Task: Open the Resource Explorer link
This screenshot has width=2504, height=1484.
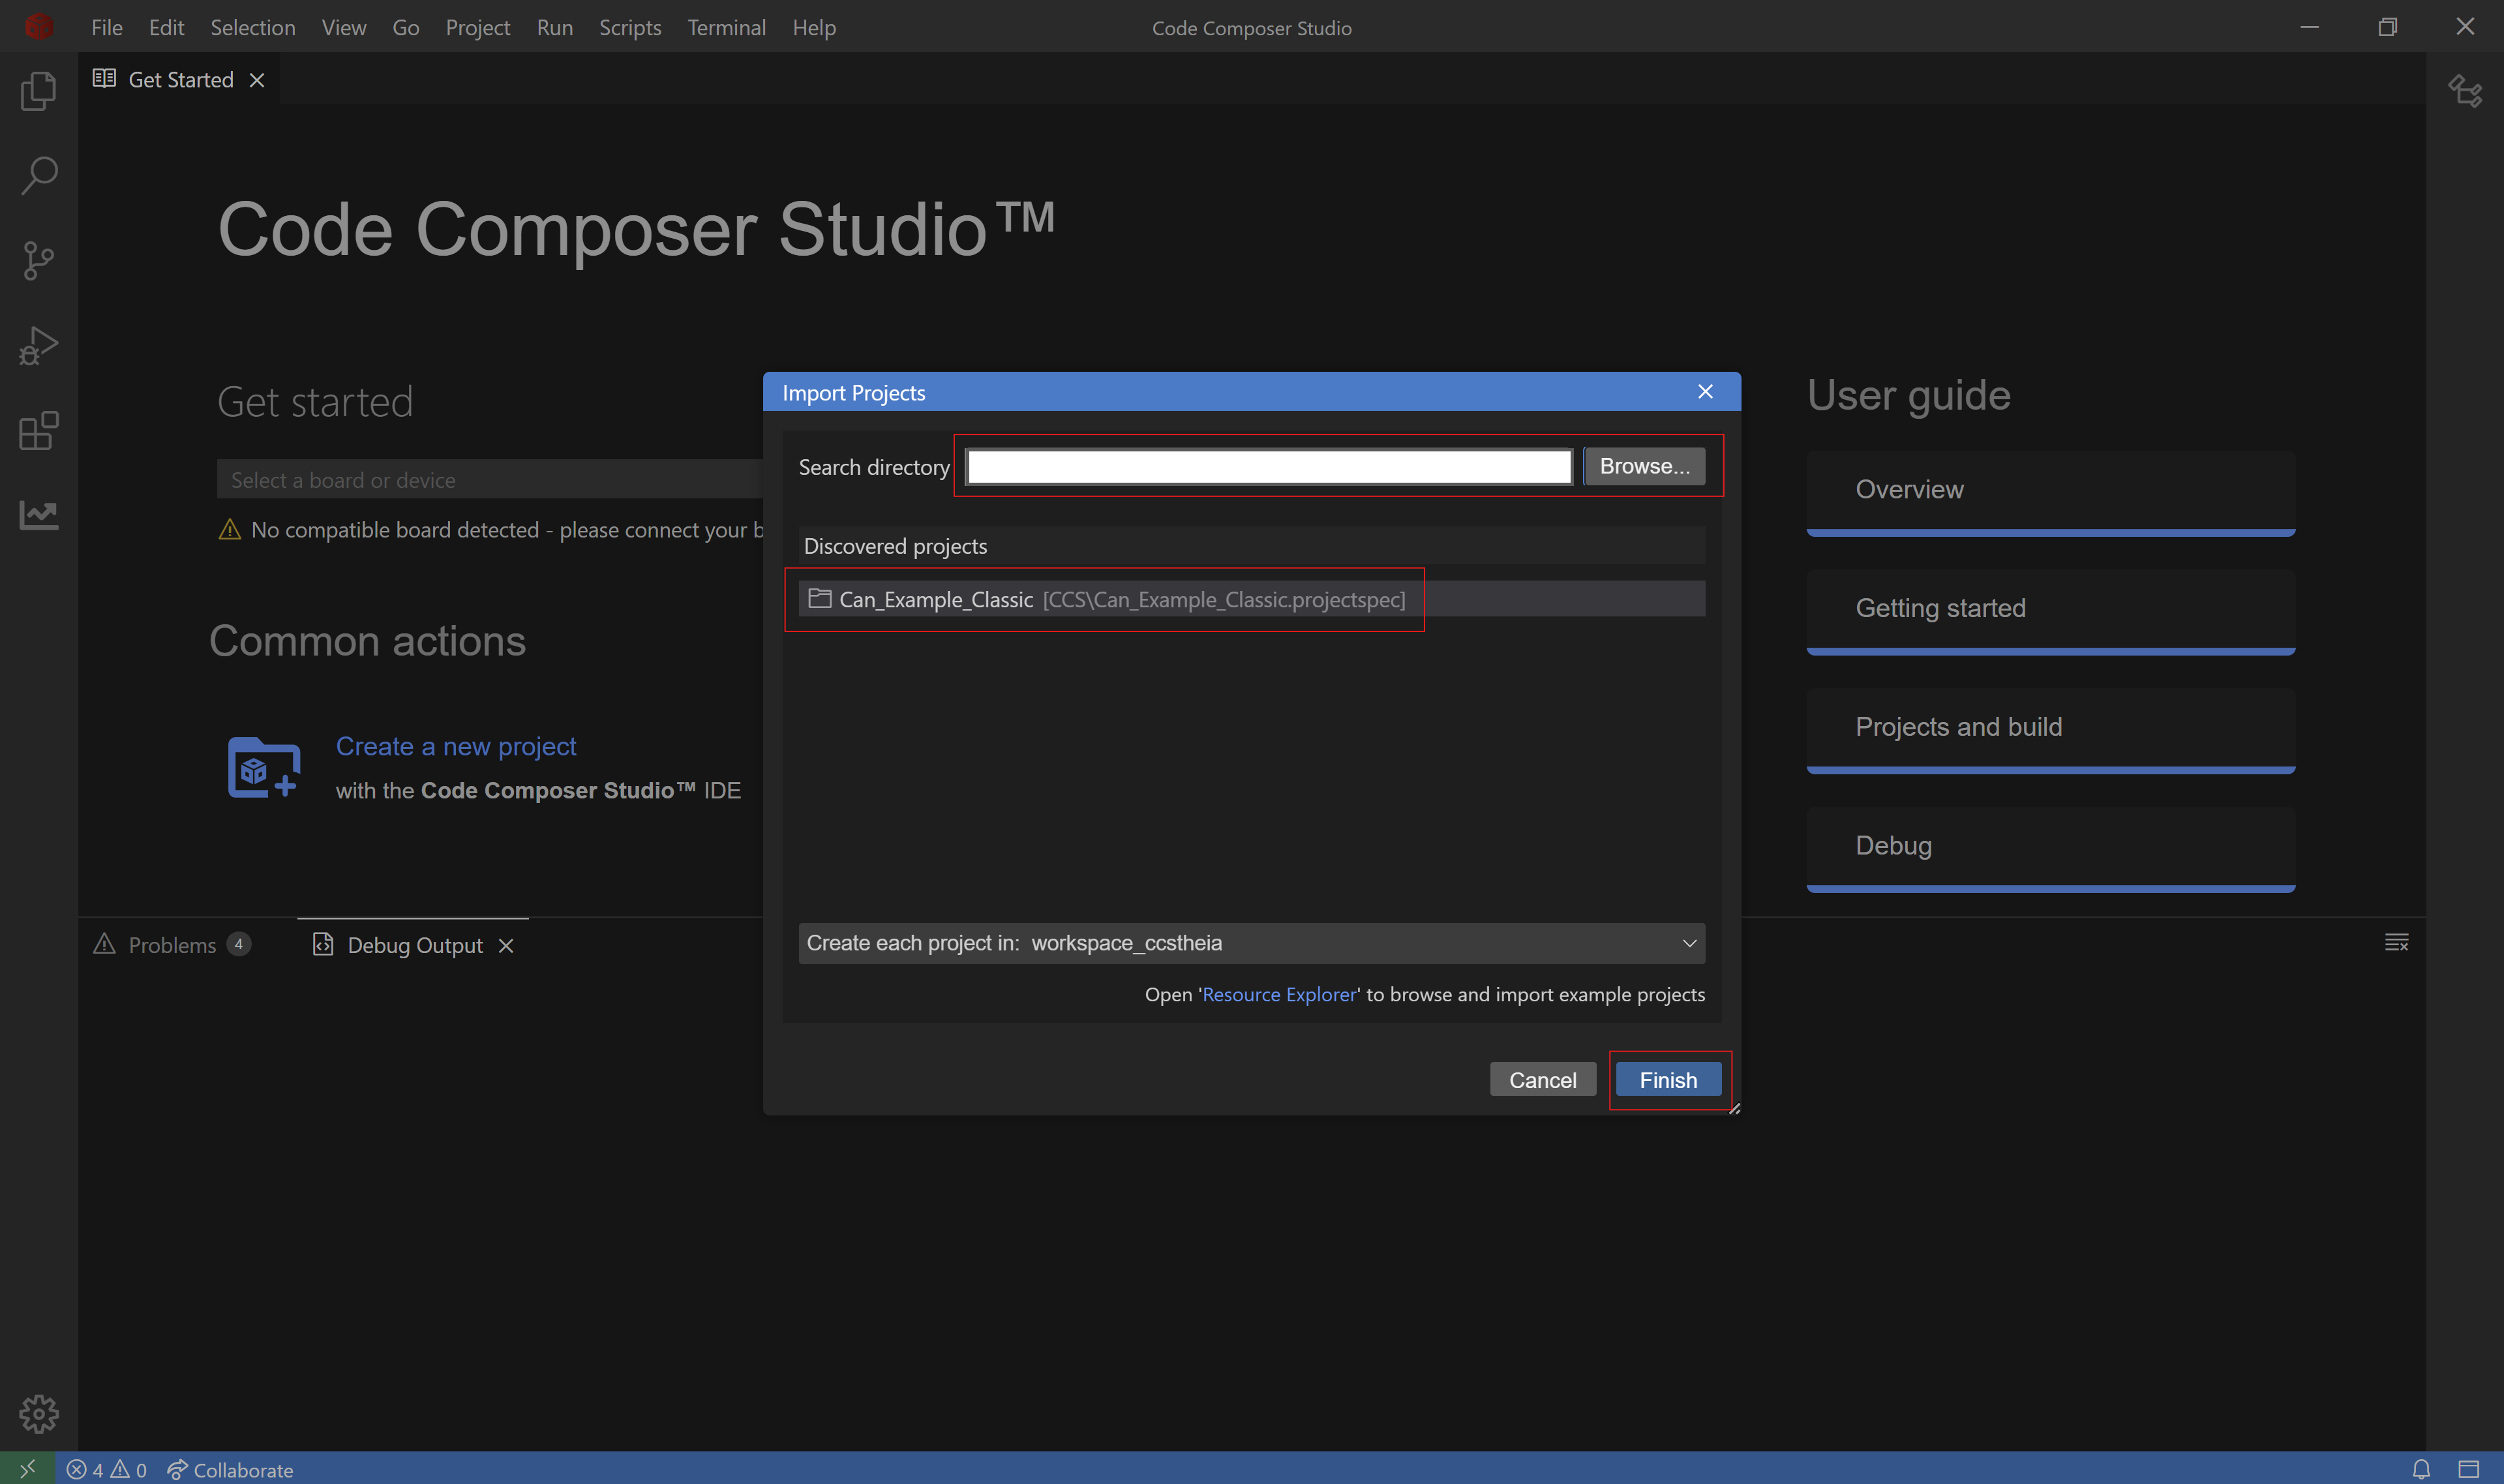Action: click(1280, 994)
